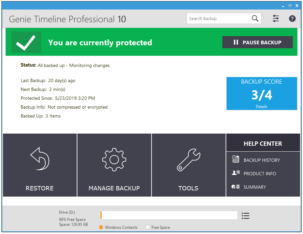The width and height of the screenshot is (303, 234).
Task: Click the Drive D: usage progress bar
Action: pos(169,215)
